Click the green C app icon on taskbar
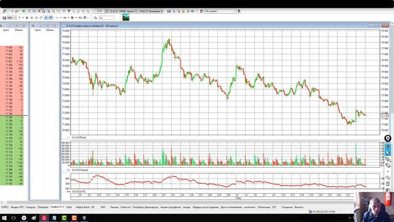 (64, 218)
